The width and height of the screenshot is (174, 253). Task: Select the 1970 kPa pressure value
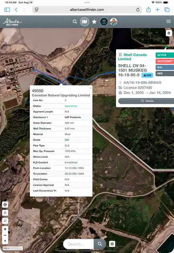70,151
